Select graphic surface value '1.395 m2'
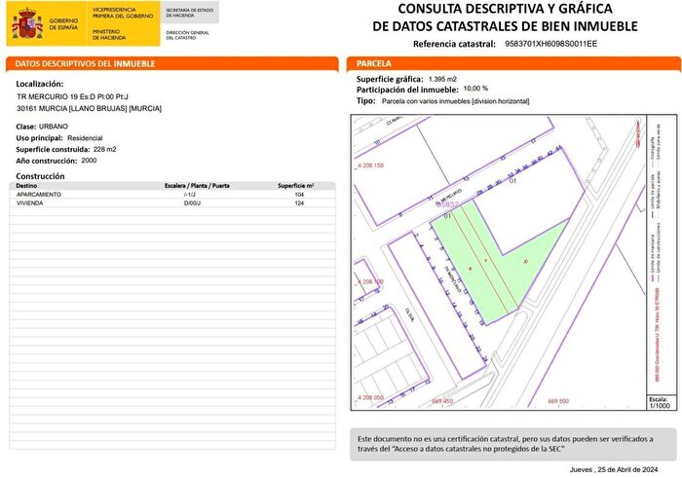This screenshot has width=682, height=478. pos(442,79)
